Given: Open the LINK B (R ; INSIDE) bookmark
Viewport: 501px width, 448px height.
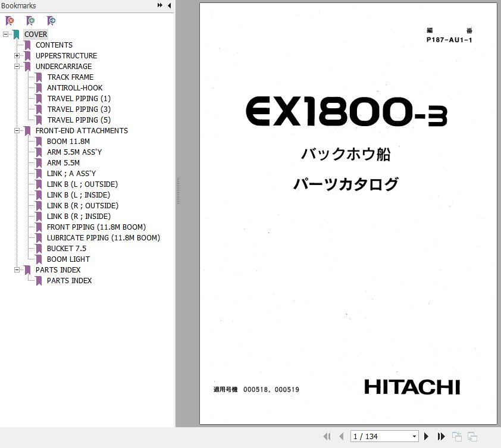Looking at the screenshot, I should click(79, 217).
